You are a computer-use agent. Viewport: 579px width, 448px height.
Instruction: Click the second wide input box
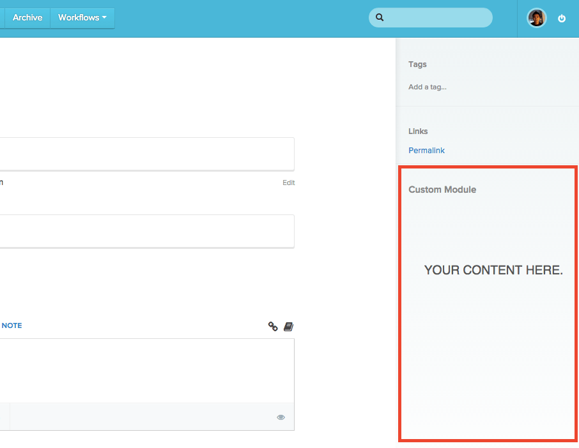click(147, 231)
